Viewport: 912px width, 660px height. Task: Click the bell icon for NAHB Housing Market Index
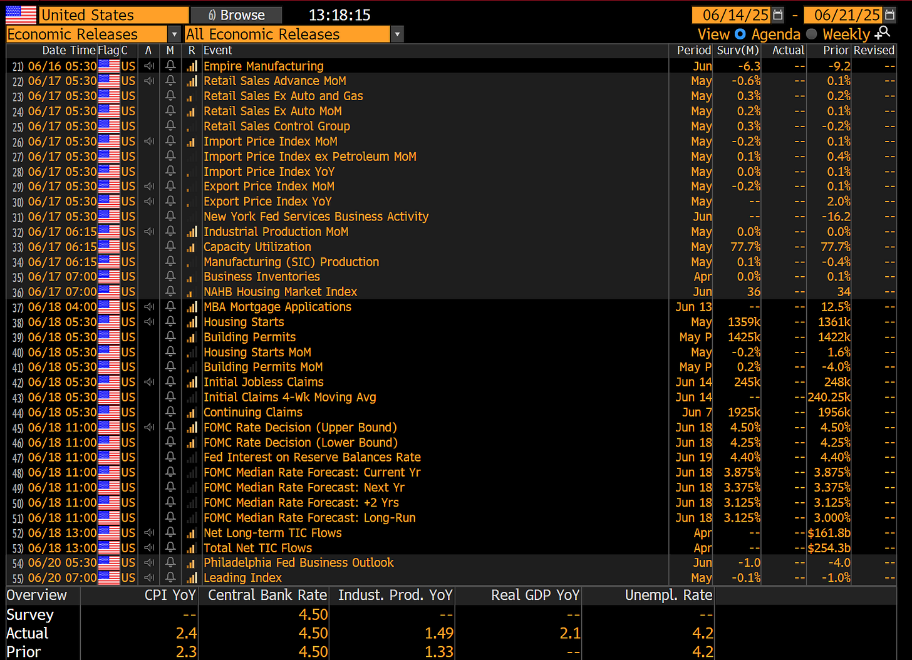coord(170,292)
